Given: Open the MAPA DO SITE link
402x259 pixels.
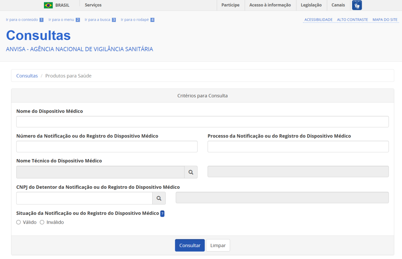Looking at the screenshot, I should pyautogui.click(x=385, y=20).
